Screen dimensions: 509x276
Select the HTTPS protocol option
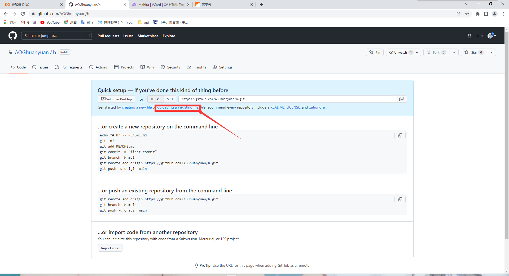point(155,99)
